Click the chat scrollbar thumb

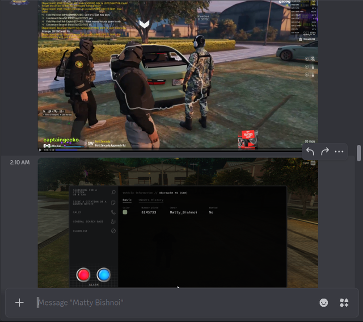(x=359, y=153)
